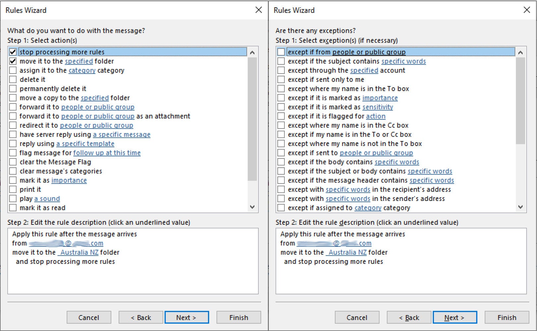This screenshot has height=331, width=537.
Task: Check 'clear message's categories' checkbox
Action: pos(13,171)
